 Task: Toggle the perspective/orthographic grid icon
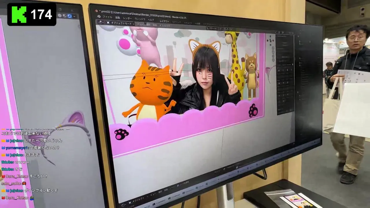click(x=273, y=60)
